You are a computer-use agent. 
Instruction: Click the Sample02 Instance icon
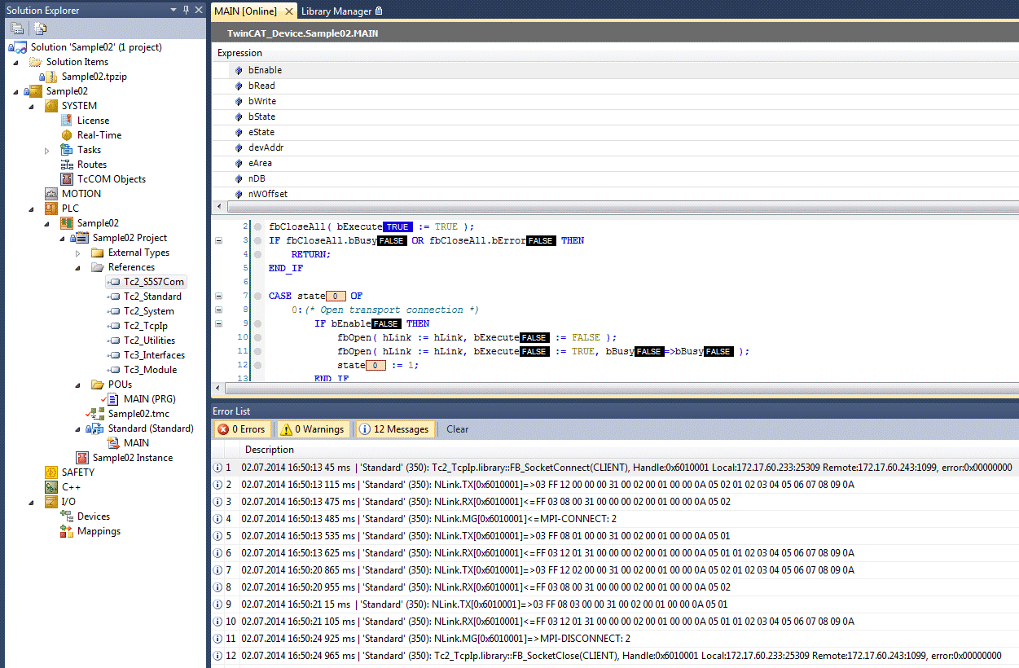click(81, 458)
